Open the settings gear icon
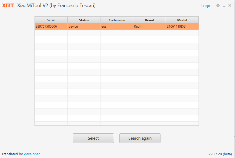This screenshot has width=235, height=158. [218, 5]
